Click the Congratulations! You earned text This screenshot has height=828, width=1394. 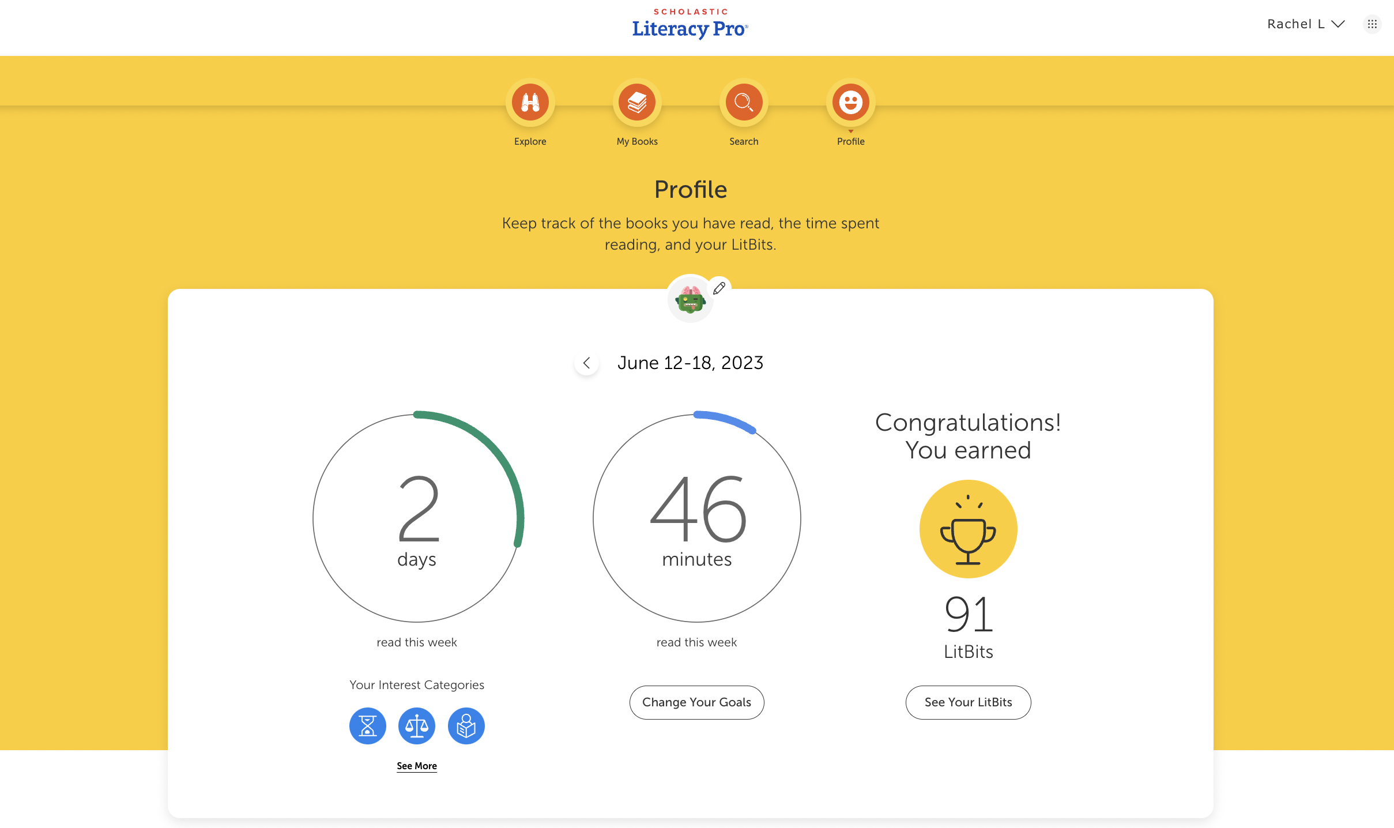(968, 436)
